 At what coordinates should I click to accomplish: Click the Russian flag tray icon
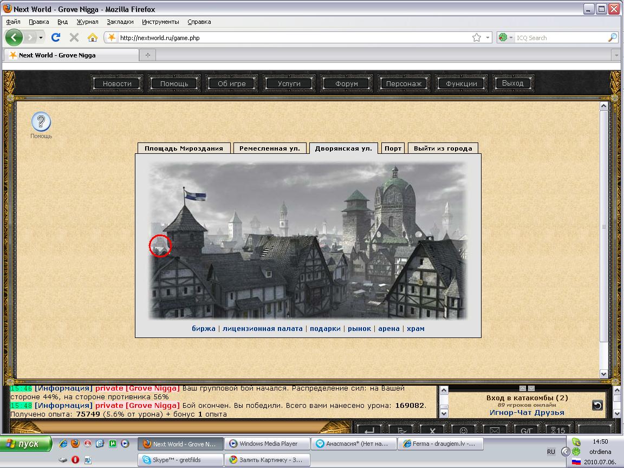pyautogui.click(x=576, y=462)
